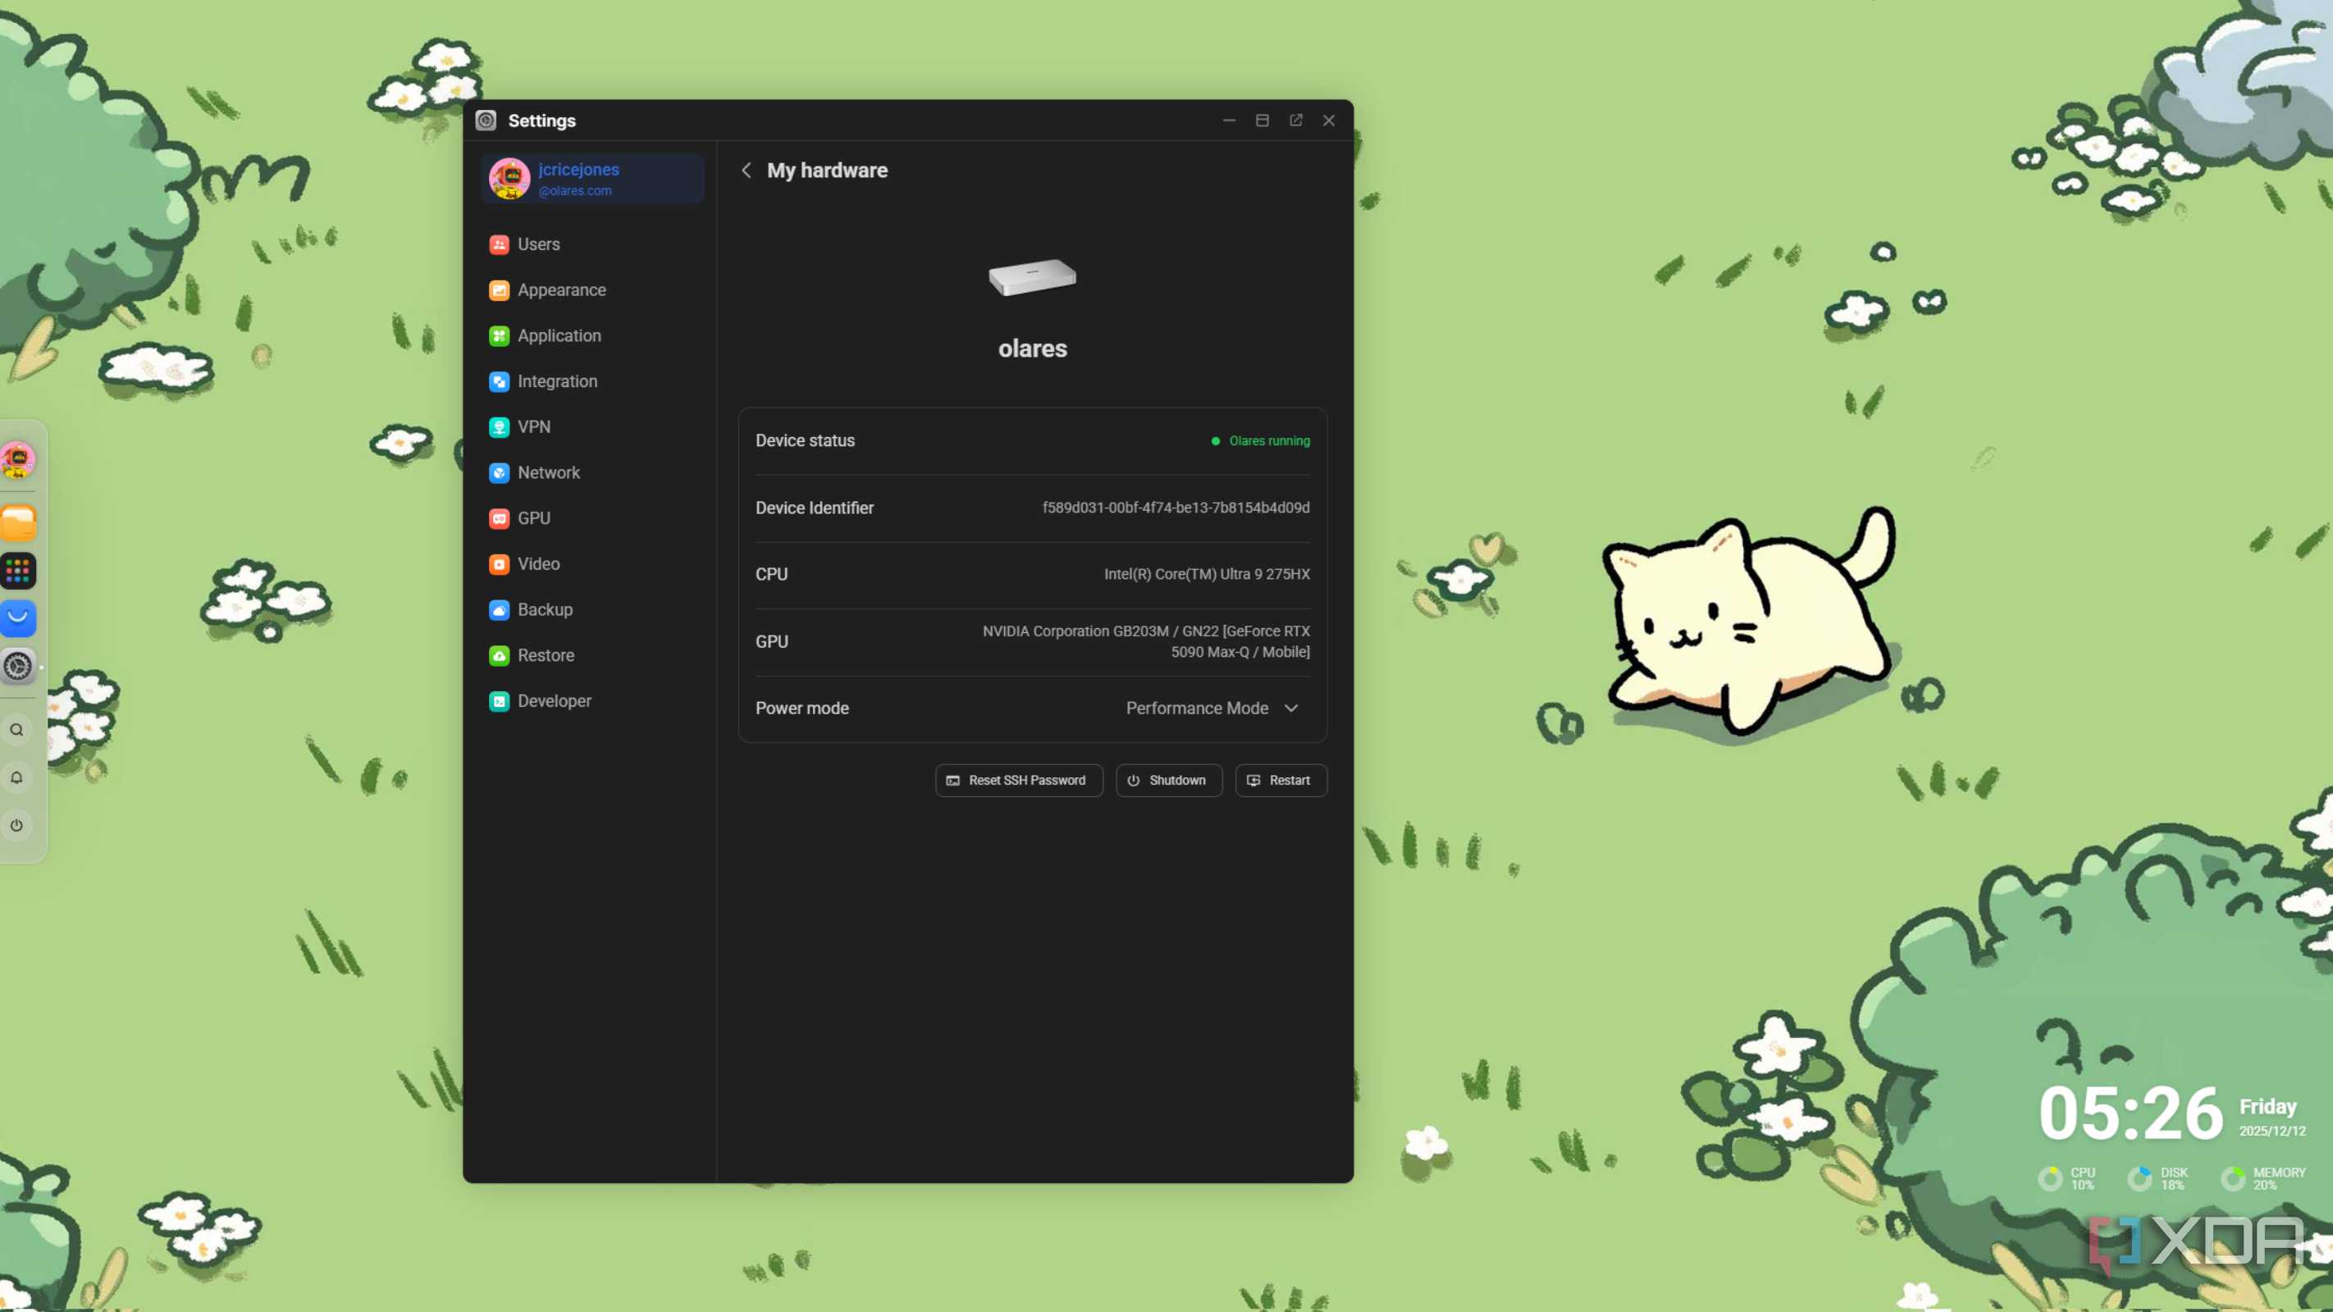The width and height of the screenshot is (2333, 1312).
Task: Open the Users settings icon
Action: click(x=499, y=244)
